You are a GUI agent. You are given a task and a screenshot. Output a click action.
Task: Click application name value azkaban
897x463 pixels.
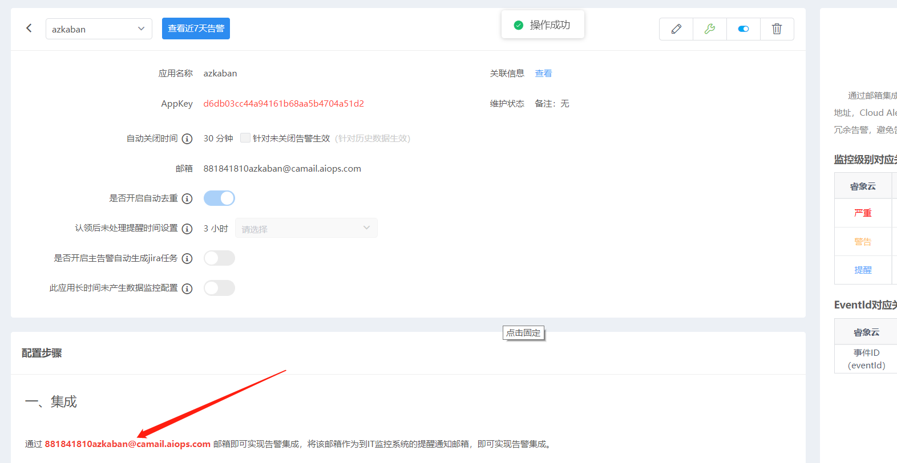coord(220,73)
